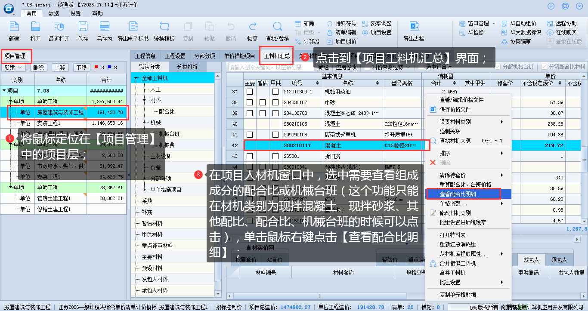Check 主要 box for 履带式起重机 row 41
588x311 pixels.
click(x=249, y=135)
